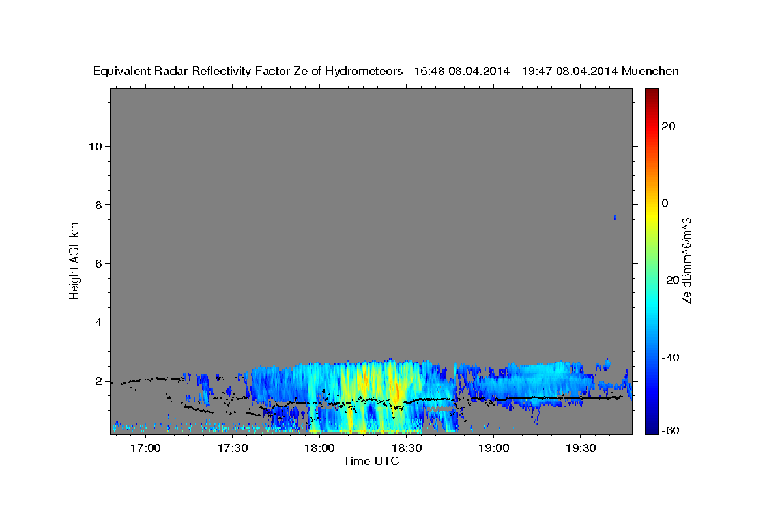Click the date range text '16:48 08.04.2014 - 19:47 08.04.2014 Muenchen'
This screenshot has width=782, height=521.
[x=547, y=71]
